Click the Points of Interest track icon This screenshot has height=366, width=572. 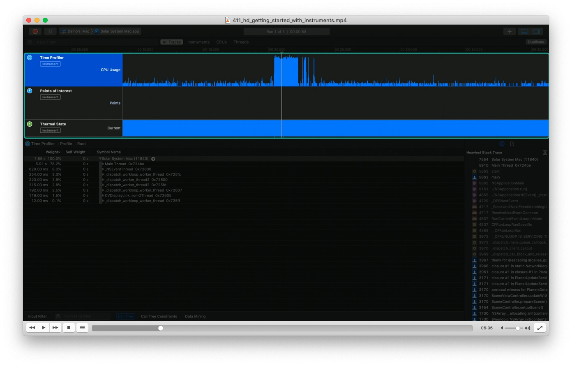[30, 91]
